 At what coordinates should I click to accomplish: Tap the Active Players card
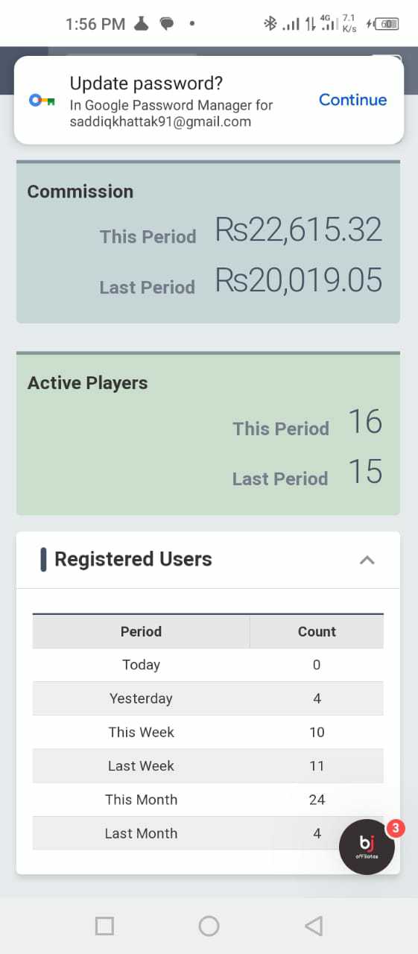pos(208,434)
